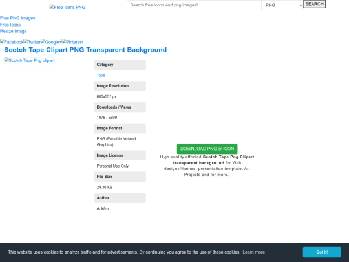Select the cookie notice message text
349x262 pixels.
tap(124, 252)
